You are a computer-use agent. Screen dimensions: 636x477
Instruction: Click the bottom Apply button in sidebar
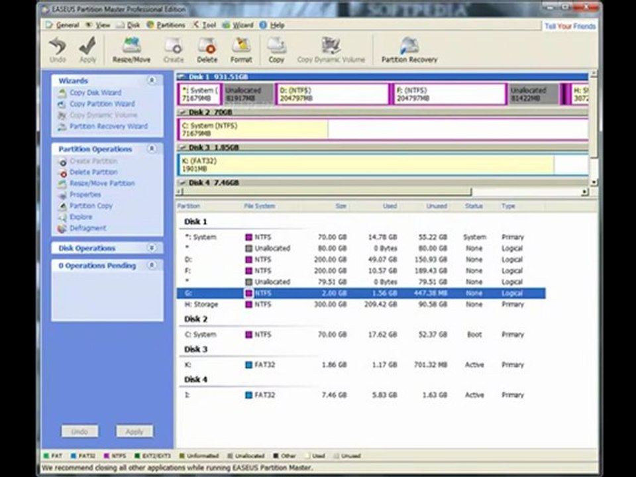click(x=134, y=431)
